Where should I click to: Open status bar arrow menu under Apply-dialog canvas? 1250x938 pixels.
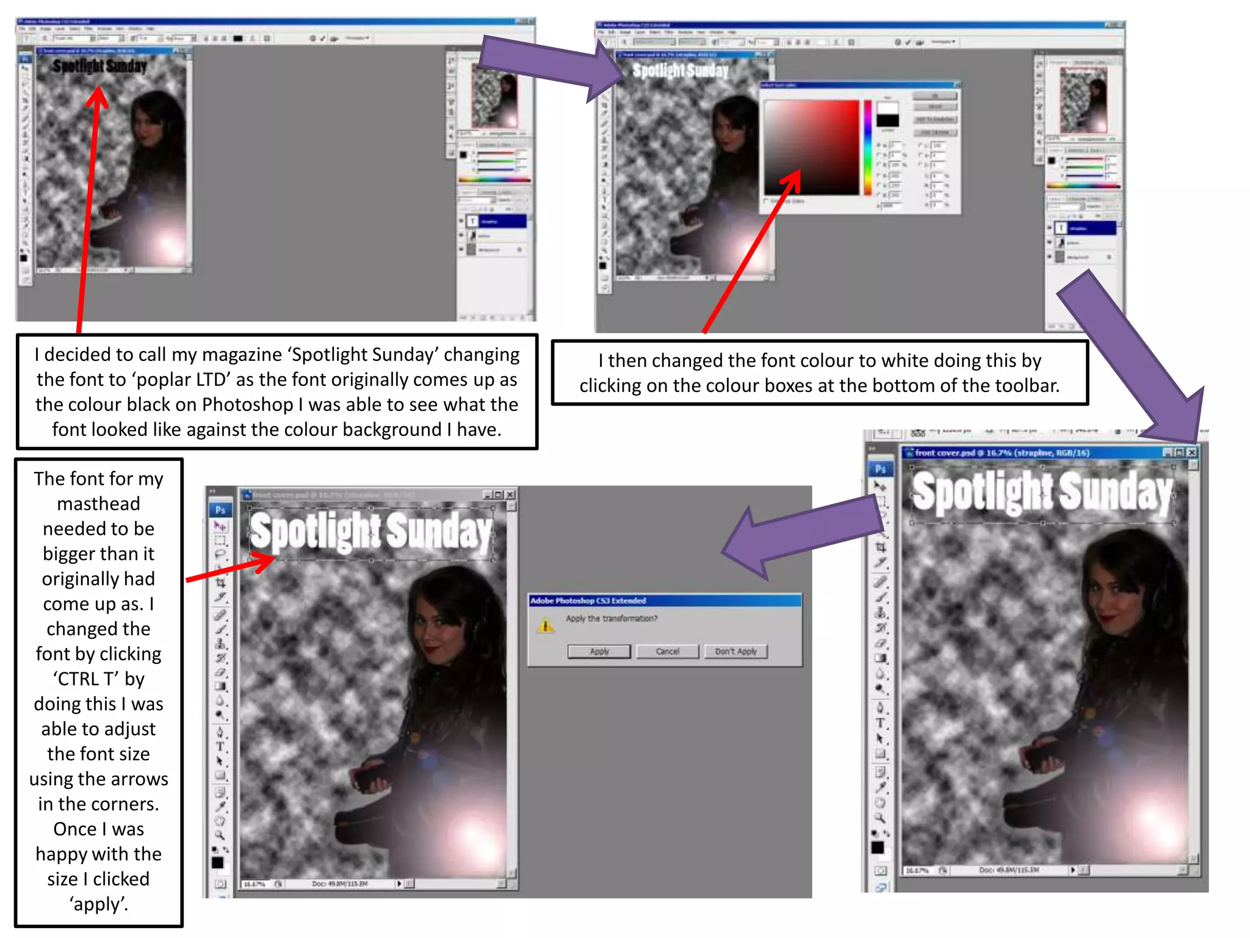pyautogui.click(x=399, y=884)
